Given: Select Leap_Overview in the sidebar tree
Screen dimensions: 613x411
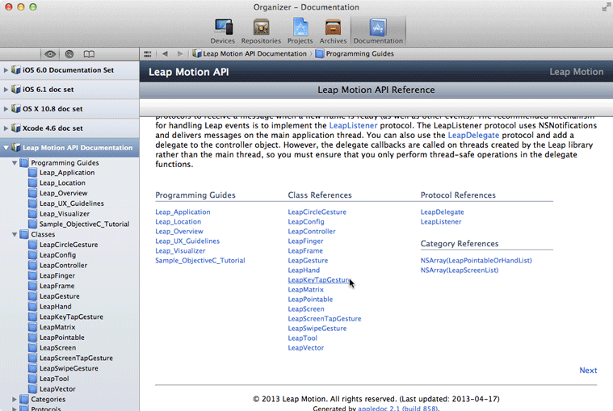Looking at the screenshot, I should pos(63,193).
